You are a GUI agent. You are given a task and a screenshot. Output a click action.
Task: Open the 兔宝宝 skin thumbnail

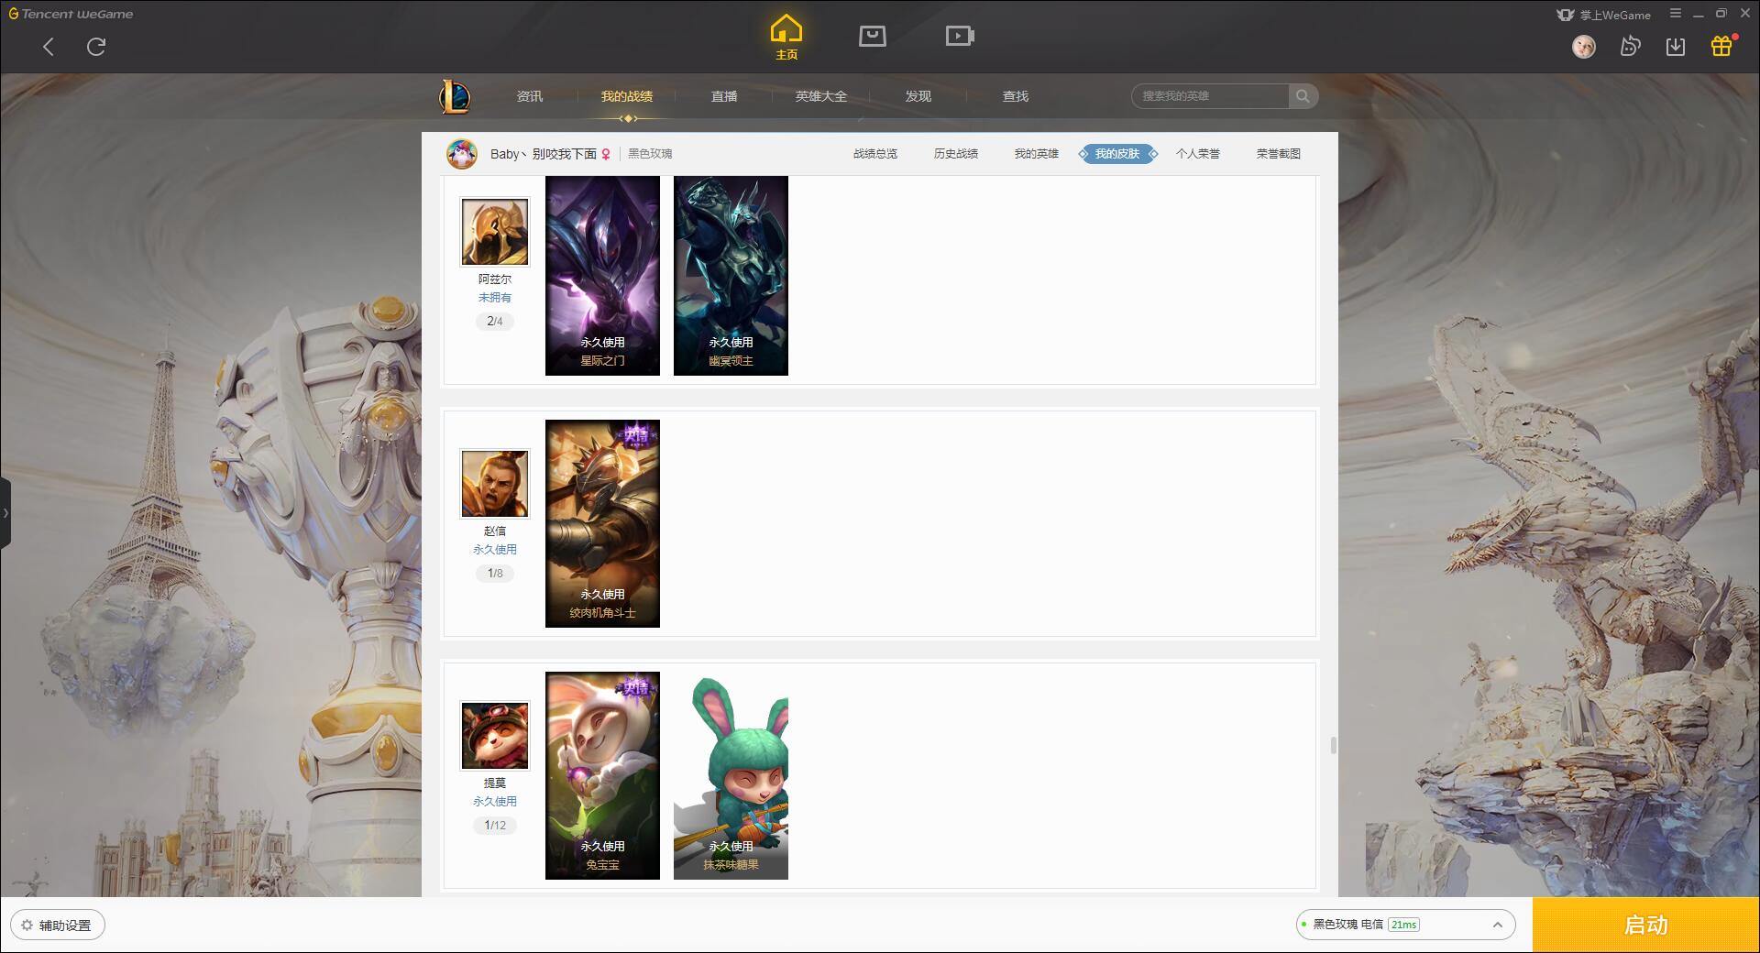(x=602, y=775)
